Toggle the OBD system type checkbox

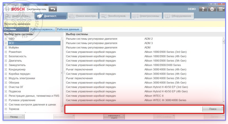[6, 39]
